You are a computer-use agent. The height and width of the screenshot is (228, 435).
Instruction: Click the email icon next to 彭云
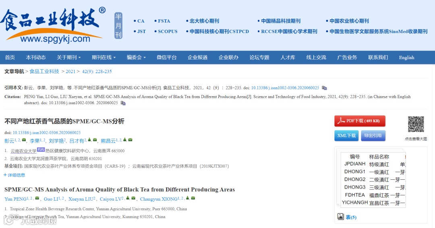24,140
